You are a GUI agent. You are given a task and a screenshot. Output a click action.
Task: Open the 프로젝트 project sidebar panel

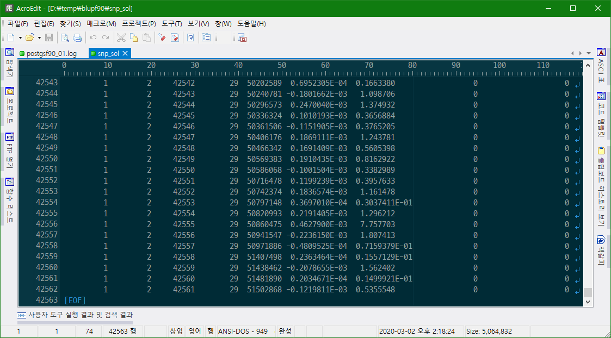tap(10, 105)
